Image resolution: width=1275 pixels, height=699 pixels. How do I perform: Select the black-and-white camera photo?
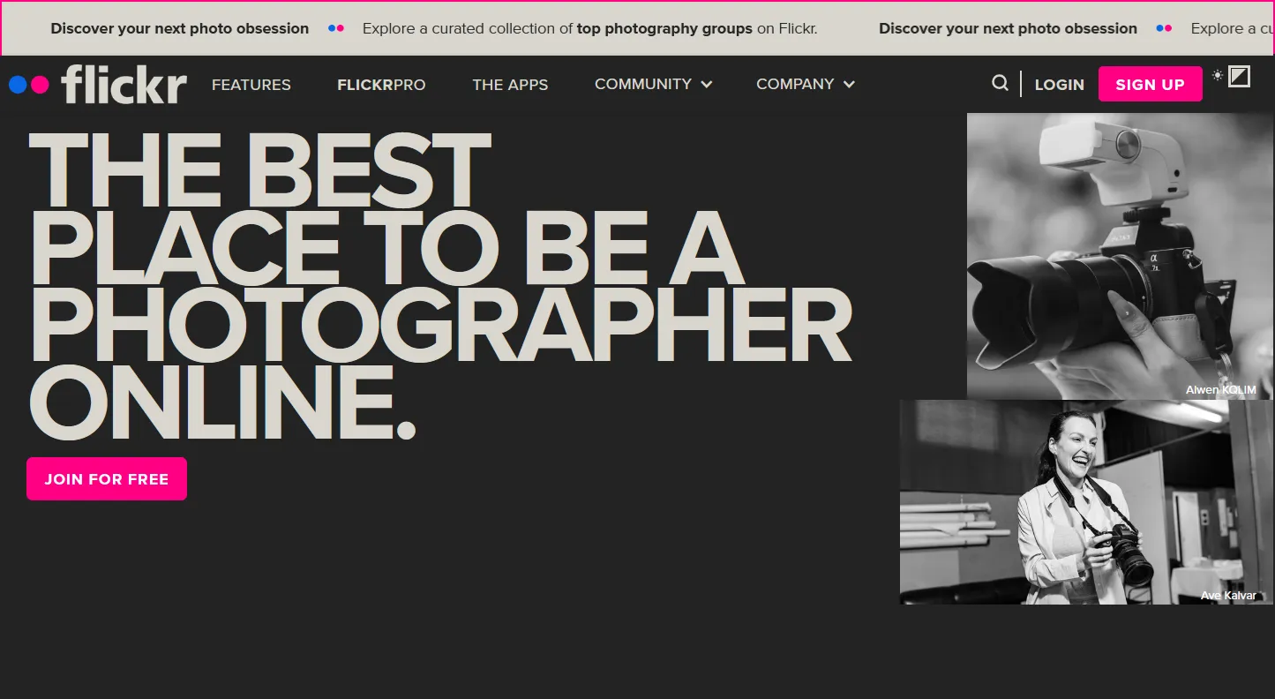[x=1119, y=256]
